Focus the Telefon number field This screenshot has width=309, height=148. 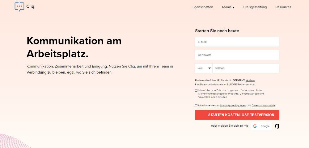246,68
